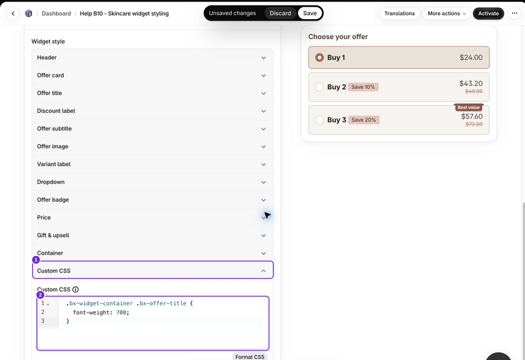
Task: Expand the Header section
Action: coord(152,57)
